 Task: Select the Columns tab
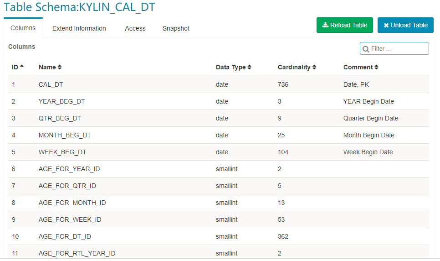click(23, 28)
